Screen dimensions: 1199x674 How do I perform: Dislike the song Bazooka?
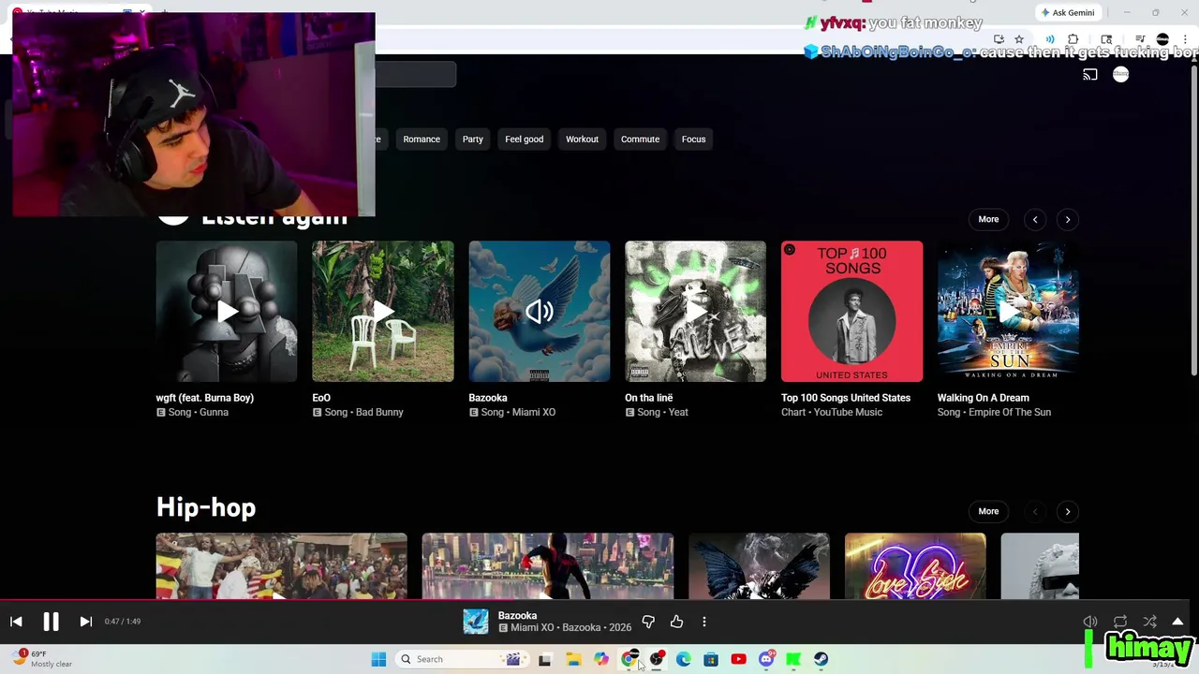point(648,622)
